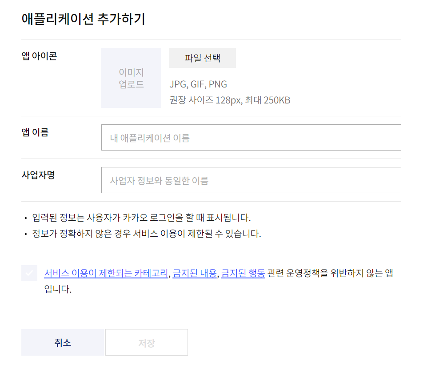Focus the 사업자명 business name field

pos(251,180)
